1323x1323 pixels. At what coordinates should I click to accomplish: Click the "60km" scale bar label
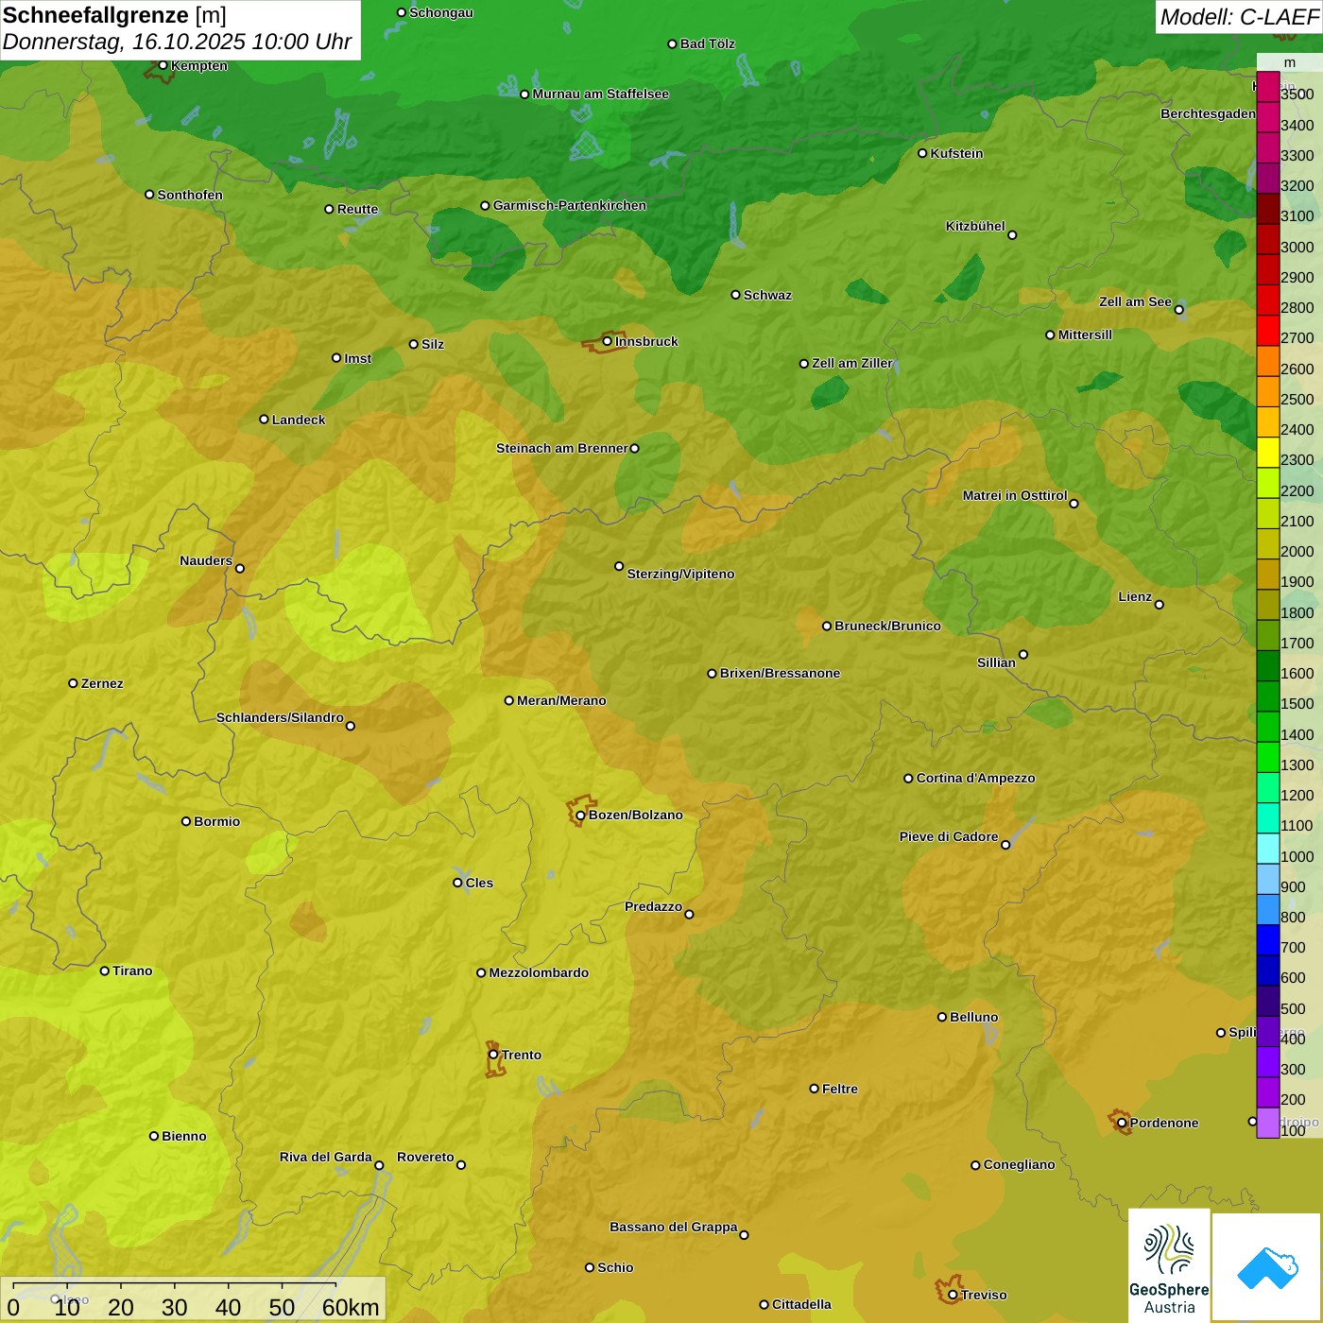351,1307
